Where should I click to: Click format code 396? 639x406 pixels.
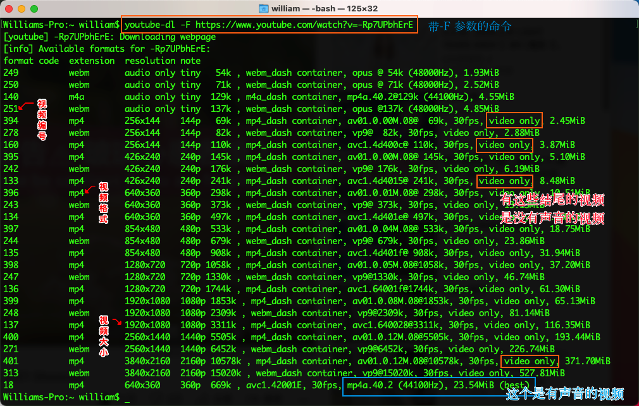point(11,193)
